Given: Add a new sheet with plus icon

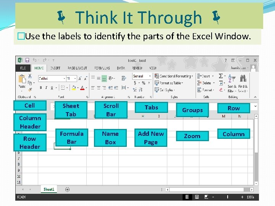Looking at the screenshot, I should tap(67, 189).
